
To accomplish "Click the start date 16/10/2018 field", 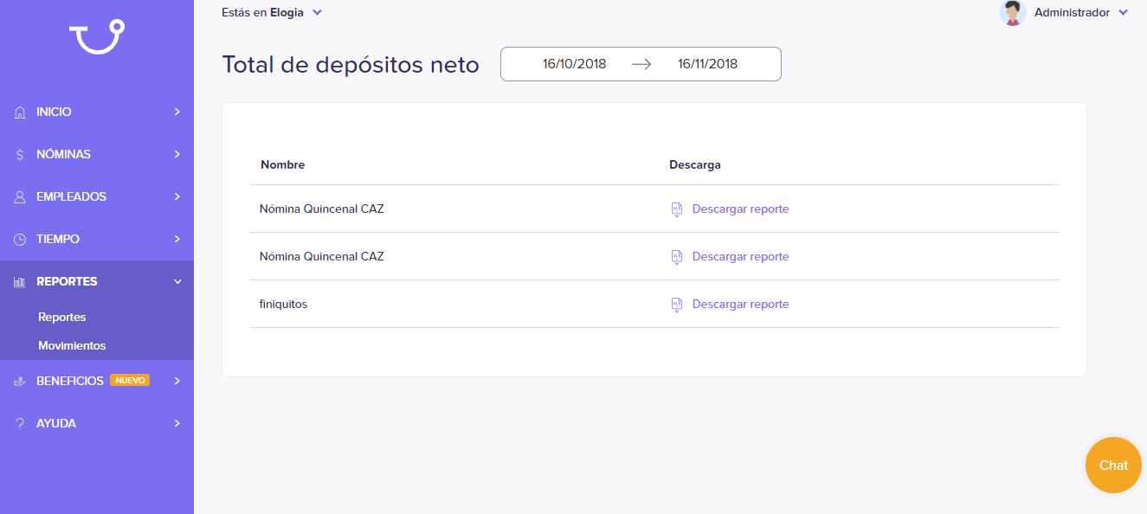I will pyautogui.click(x=575, y=64).
